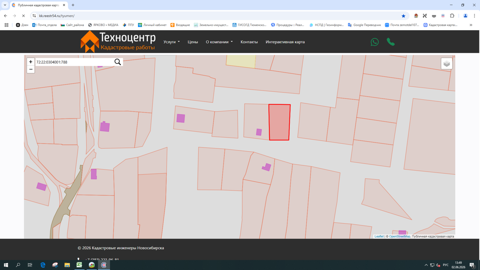Viewport: 480px width, 270px height.
Task: Zoom out on the cadastral map
Action: [x=31, y=69]
